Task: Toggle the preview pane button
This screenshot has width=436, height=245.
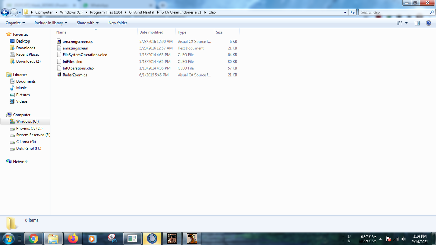Action: (x=417, y=23)
